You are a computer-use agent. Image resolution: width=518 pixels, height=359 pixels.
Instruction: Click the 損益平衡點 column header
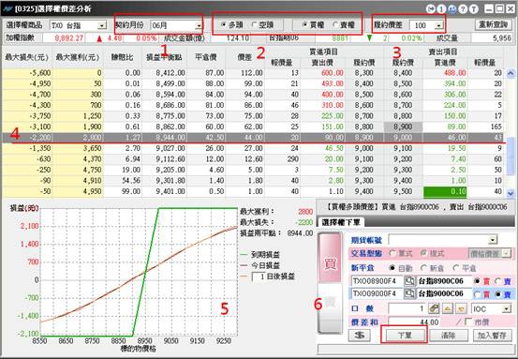coord(164,57)
